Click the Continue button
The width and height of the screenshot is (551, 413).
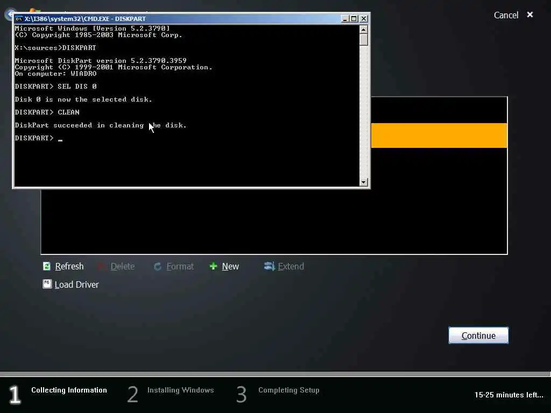point(478,336)
